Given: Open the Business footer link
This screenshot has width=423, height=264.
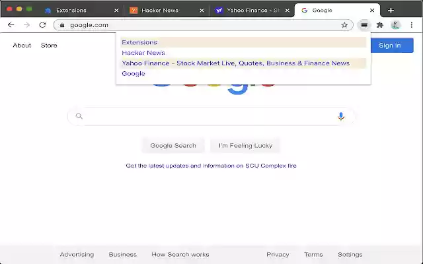Looking at the screenshot, I should point(123,255).
